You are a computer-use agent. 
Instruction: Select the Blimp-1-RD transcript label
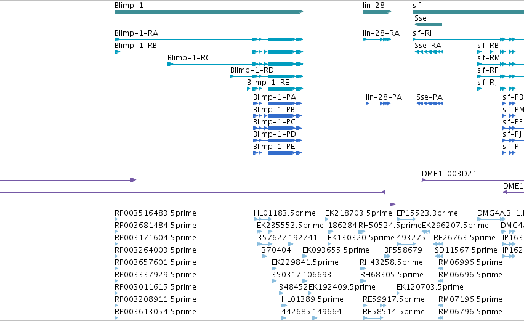(x=252, y=70)
